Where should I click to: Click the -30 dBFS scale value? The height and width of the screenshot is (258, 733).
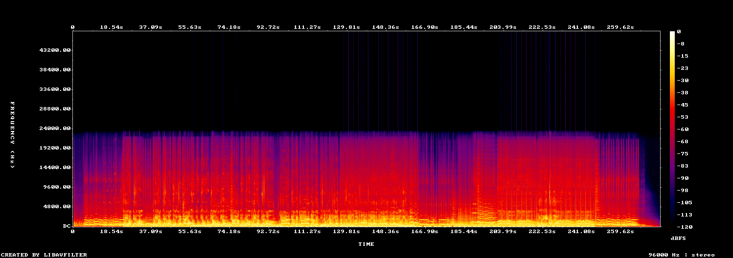click(684, 81)
